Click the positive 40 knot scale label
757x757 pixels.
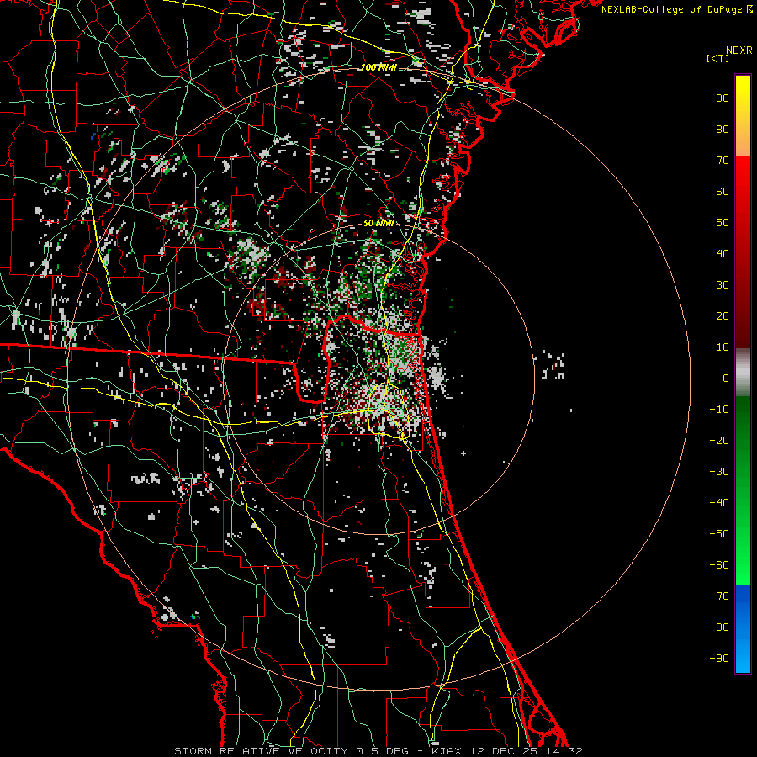click(x=723, y=254)
